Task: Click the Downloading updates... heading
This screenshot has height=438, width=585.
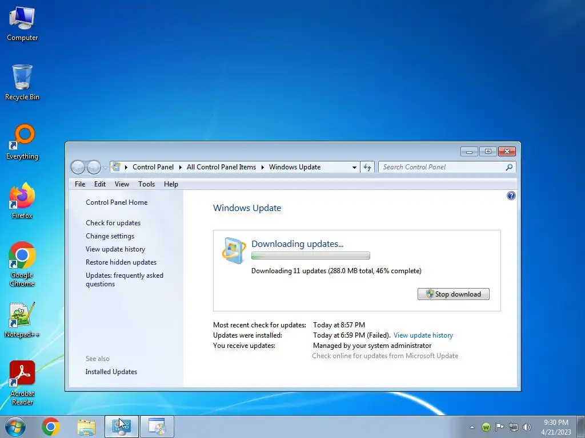Action: [x=297, y=244]
